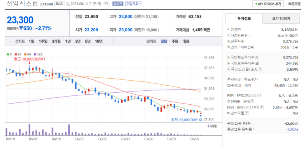Click the 고가 23,800 value
The height and width of the screenshot is (147, 301).
click(x=125, y=17)
